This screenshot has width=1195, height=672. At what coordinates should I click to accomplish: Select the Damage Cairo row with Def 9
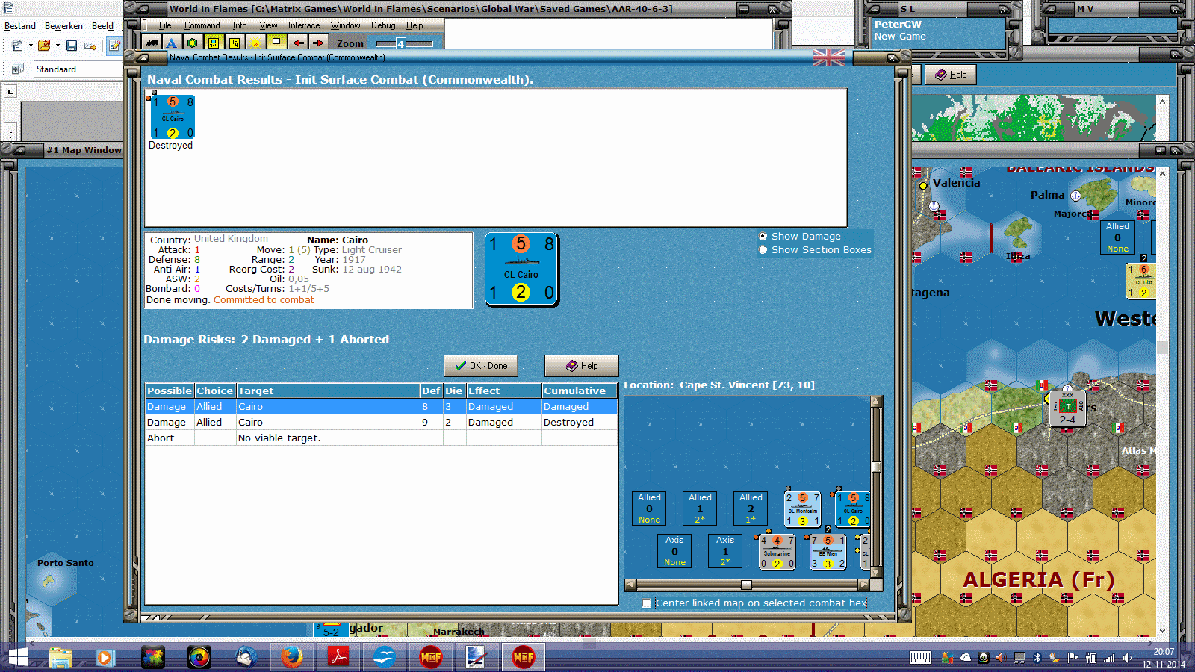(x=381, y=423)
